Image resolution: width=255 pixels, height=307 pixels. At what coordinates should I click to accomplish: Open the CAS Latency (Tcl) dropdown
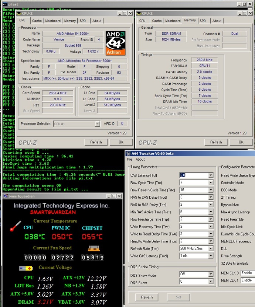point(211,175)
